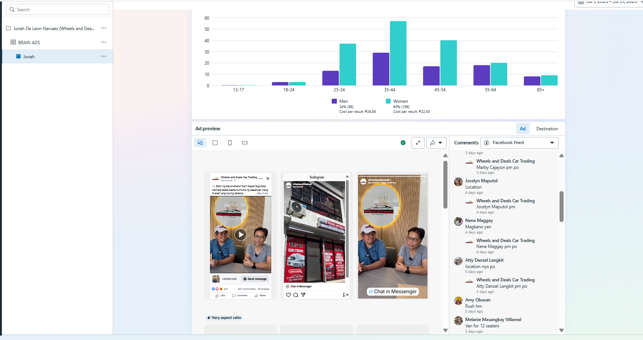Open the Facebook Feed comments dropdown
Viewport: 643px width, 340px height.
click(x=519, y=143)
